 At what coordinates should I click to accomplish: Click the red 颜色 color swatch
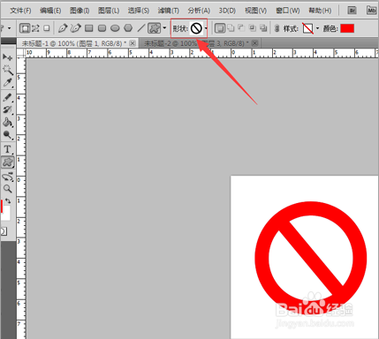click(x=347, y=28)
